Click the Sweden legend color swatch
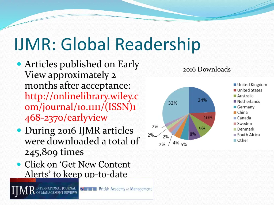 (235, 124)
